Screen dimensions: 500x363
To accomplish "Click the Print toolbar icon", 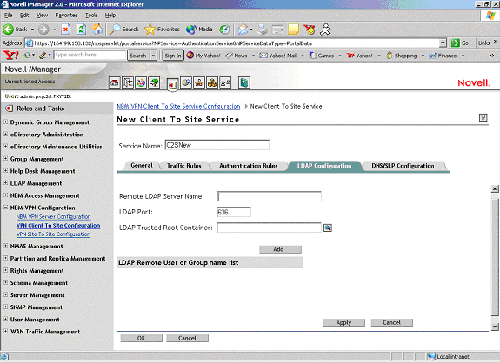I will (x=262, y=30).
